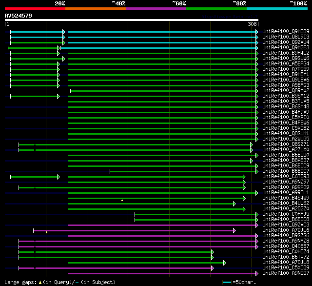Select the UniRef100_B4FEW6 label
Screen dimensions: 312x286
[x=286, y=123]
